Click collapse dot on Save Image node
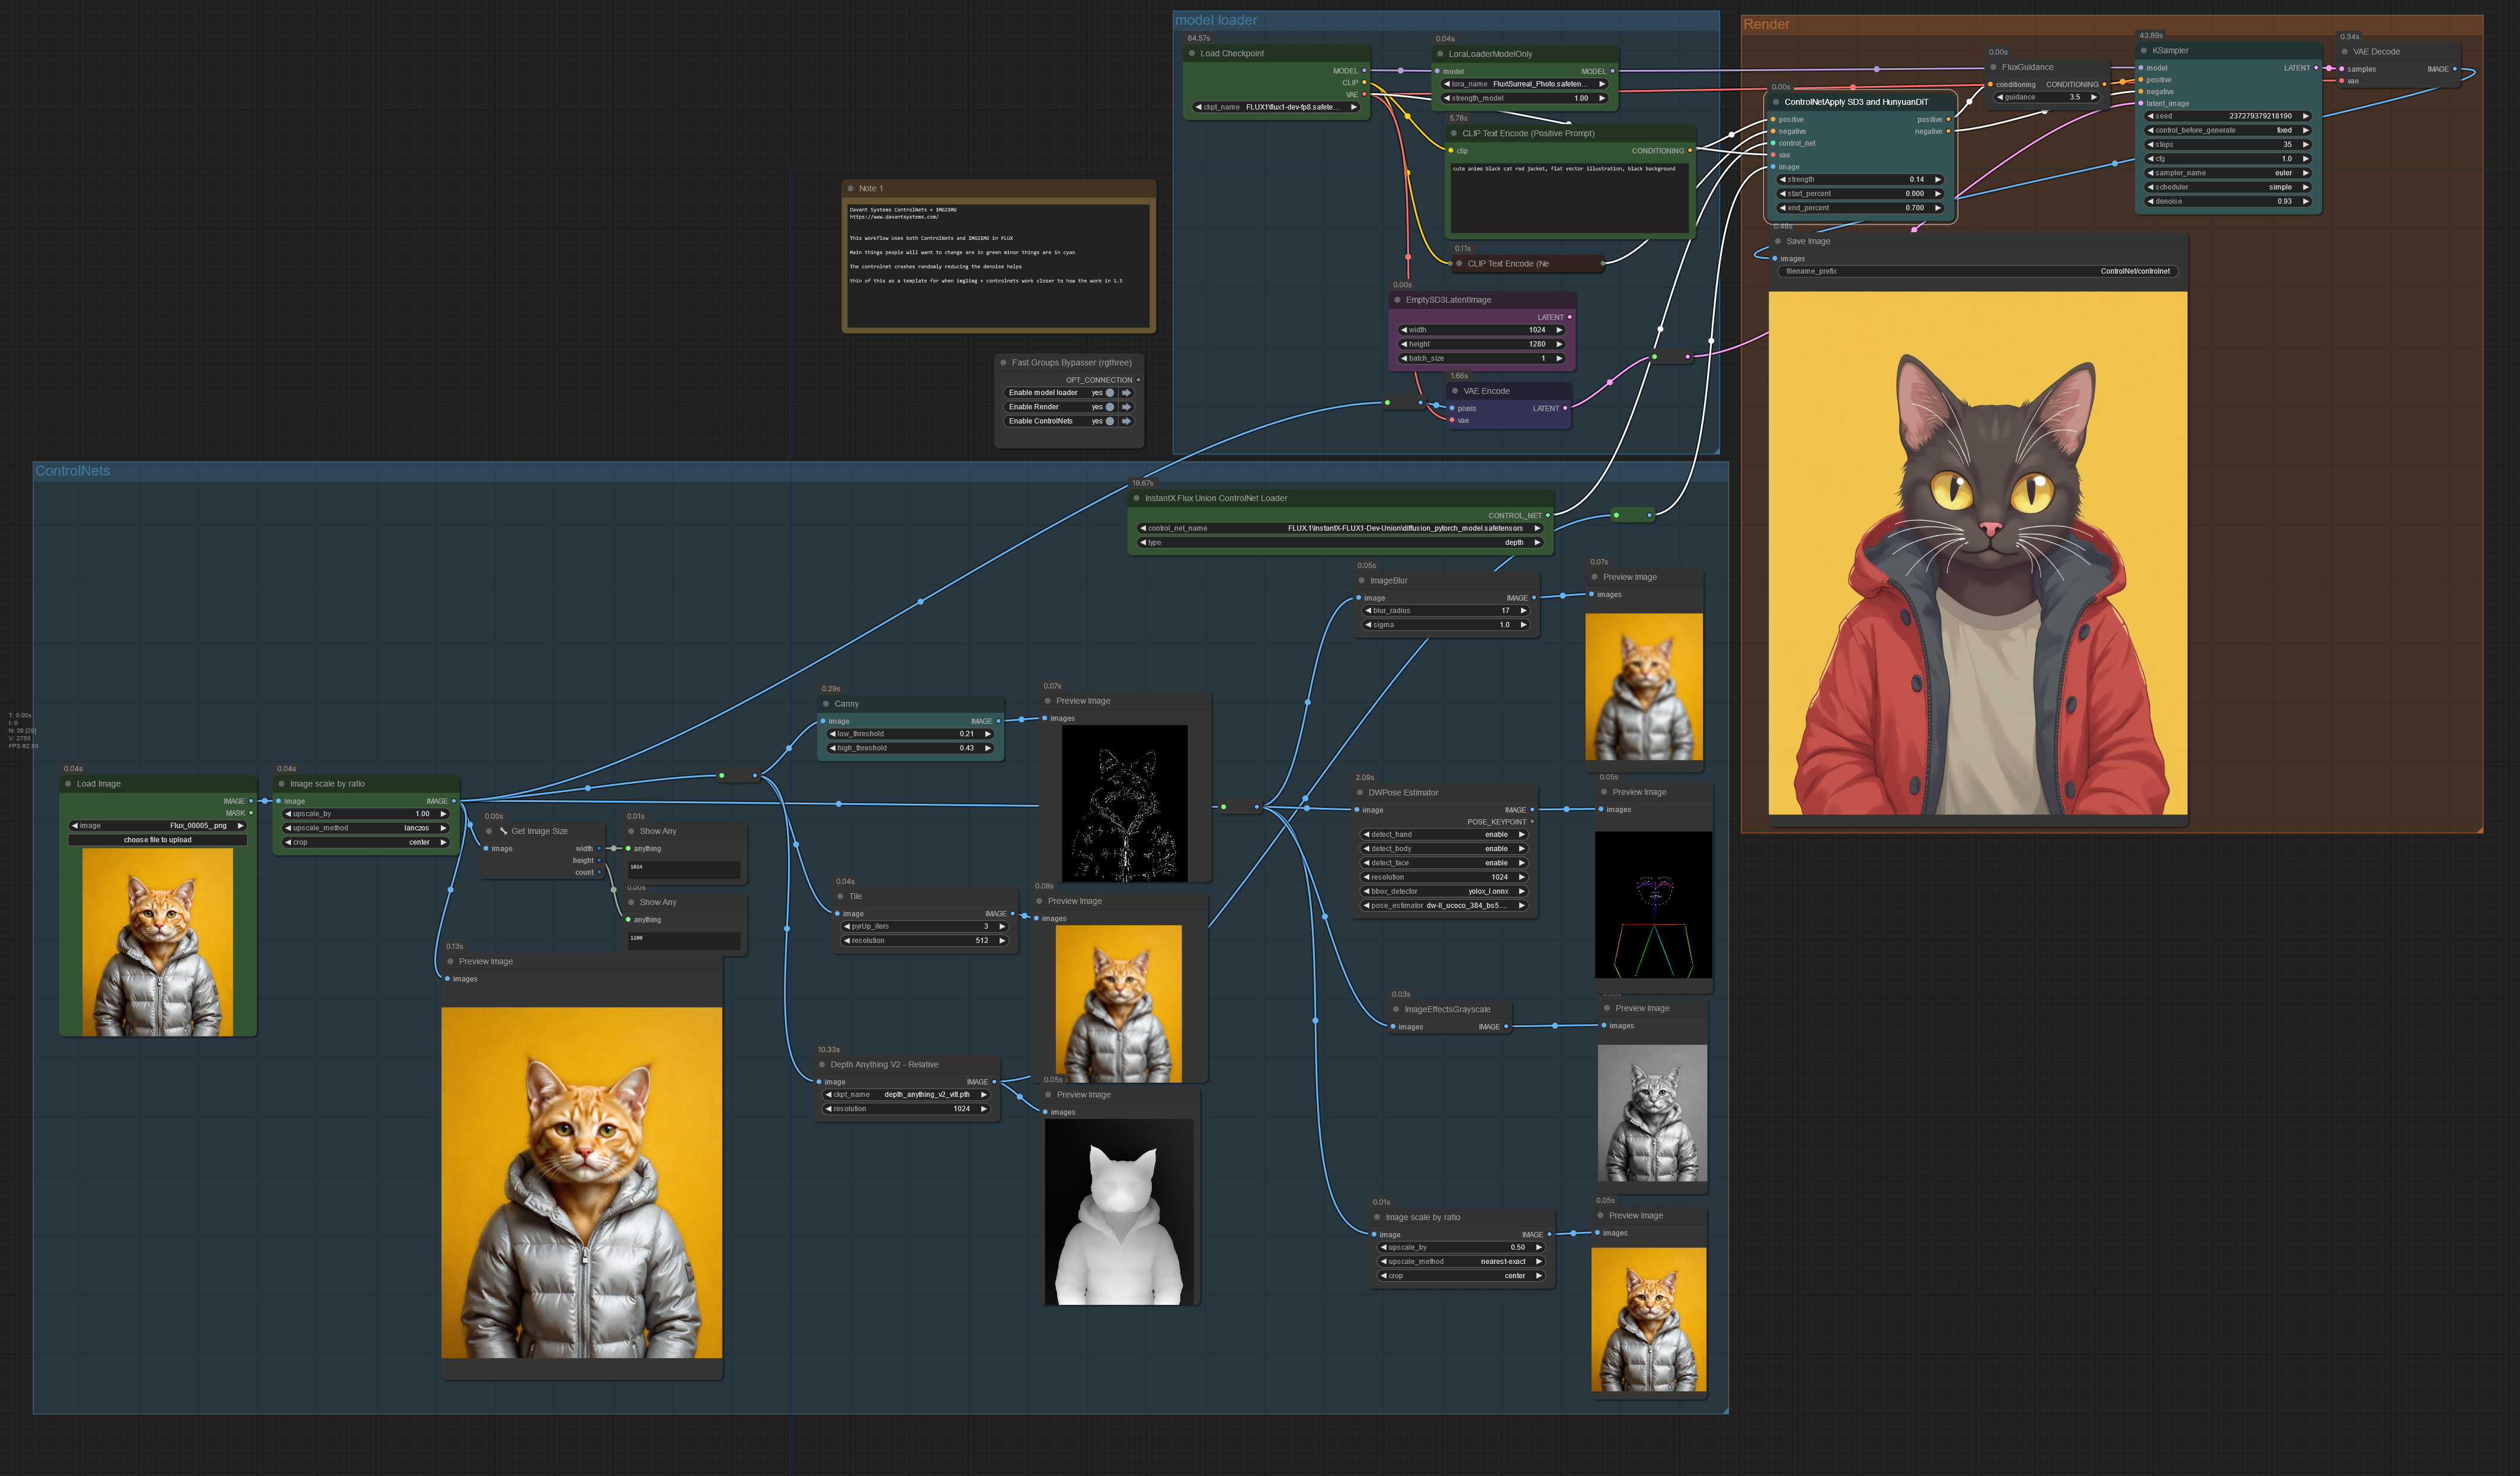Image resolution: width=2520 pixels, height=1476 pixels. point(1778,241)
